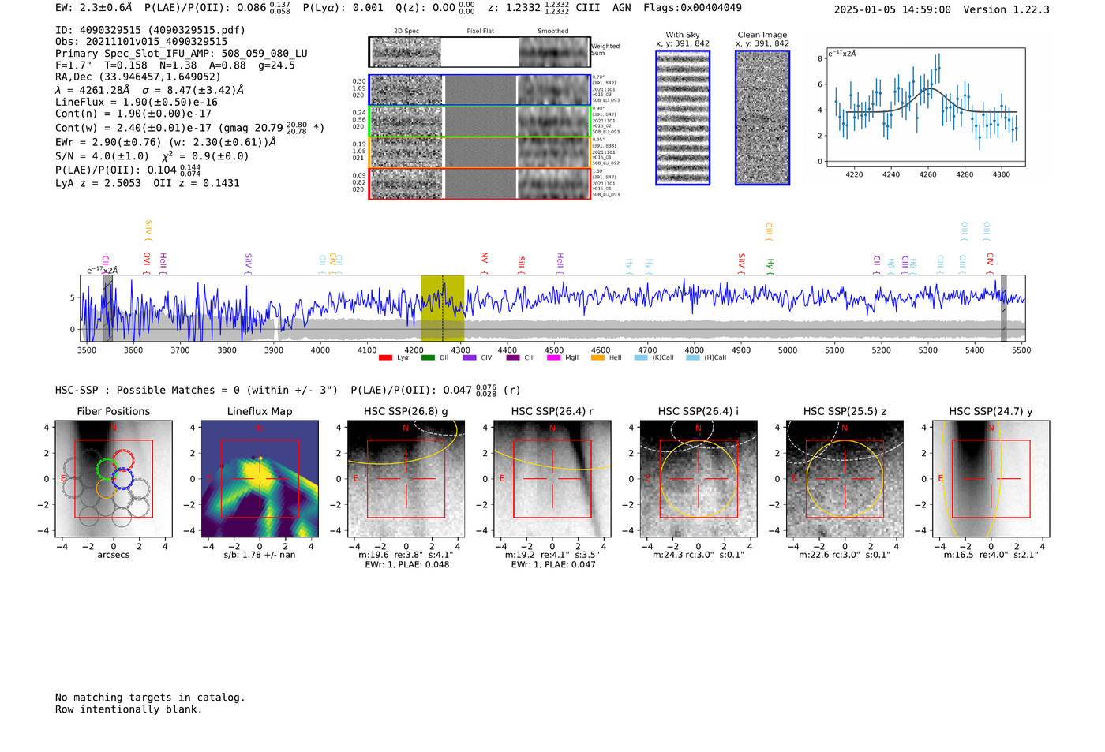Click the (H)CaII legend swatch
The image size is (1105, 752).
pos(693,358)
